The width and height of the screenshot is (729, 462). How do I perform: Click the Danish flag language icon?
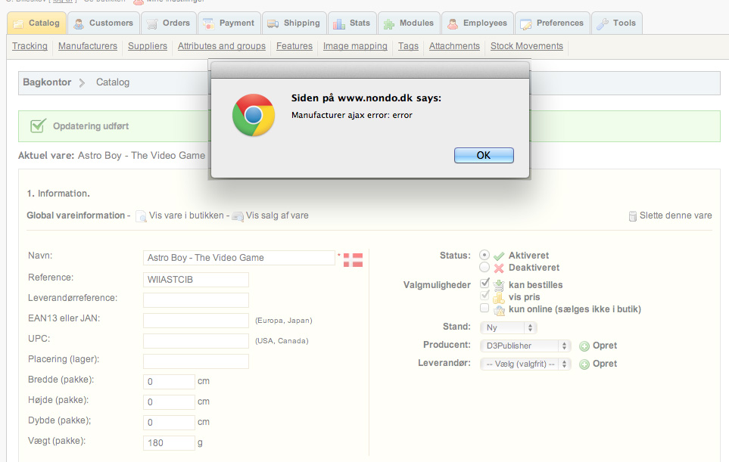(x=353, y=260)
